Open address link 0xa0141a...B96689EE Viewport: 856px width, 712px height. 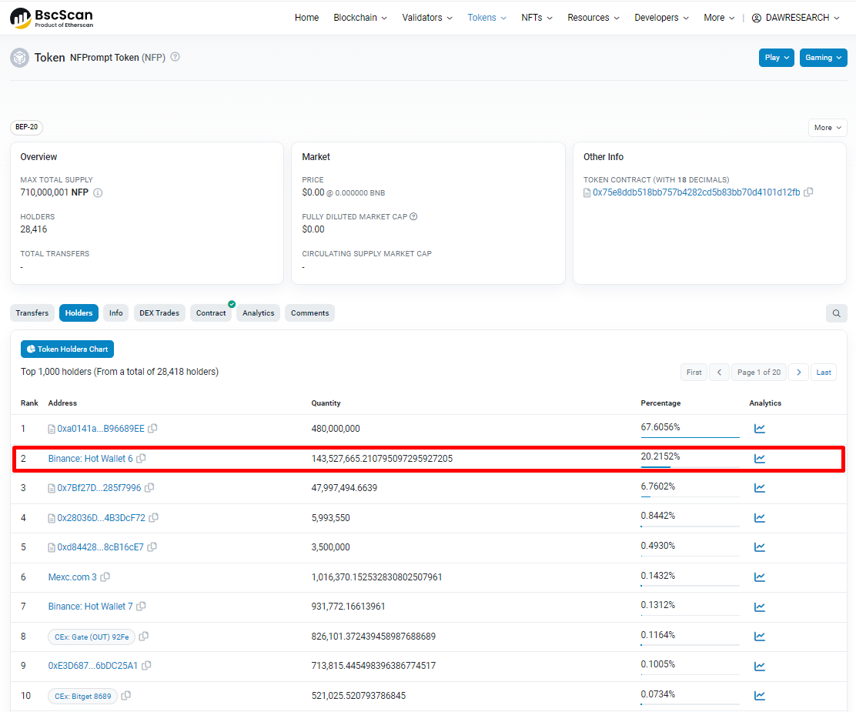point(101,429)
